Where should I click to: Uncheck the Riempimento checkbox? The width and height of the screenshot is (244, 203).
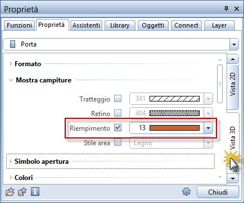(x=118, y=128)
